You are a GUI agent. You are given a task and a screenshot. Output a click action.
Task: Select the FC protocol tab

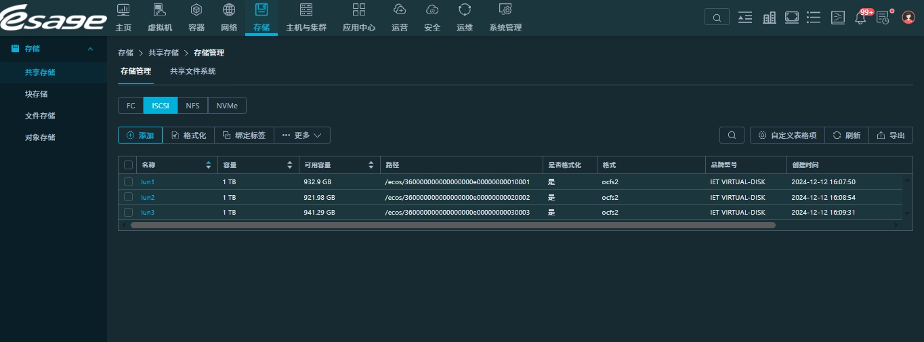coord(131,106)
